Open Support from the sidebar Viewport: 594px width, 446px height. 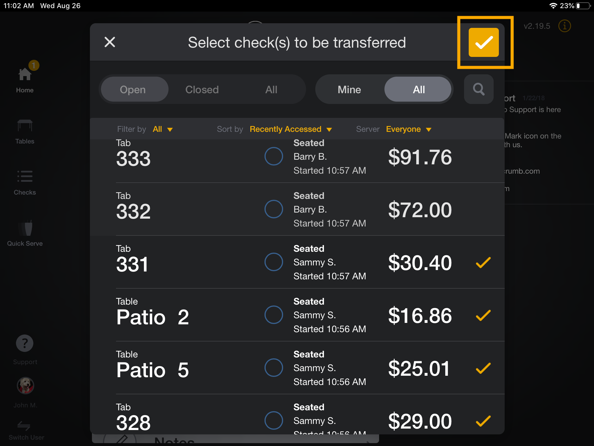pyautogui.click(x=25, y=343)
